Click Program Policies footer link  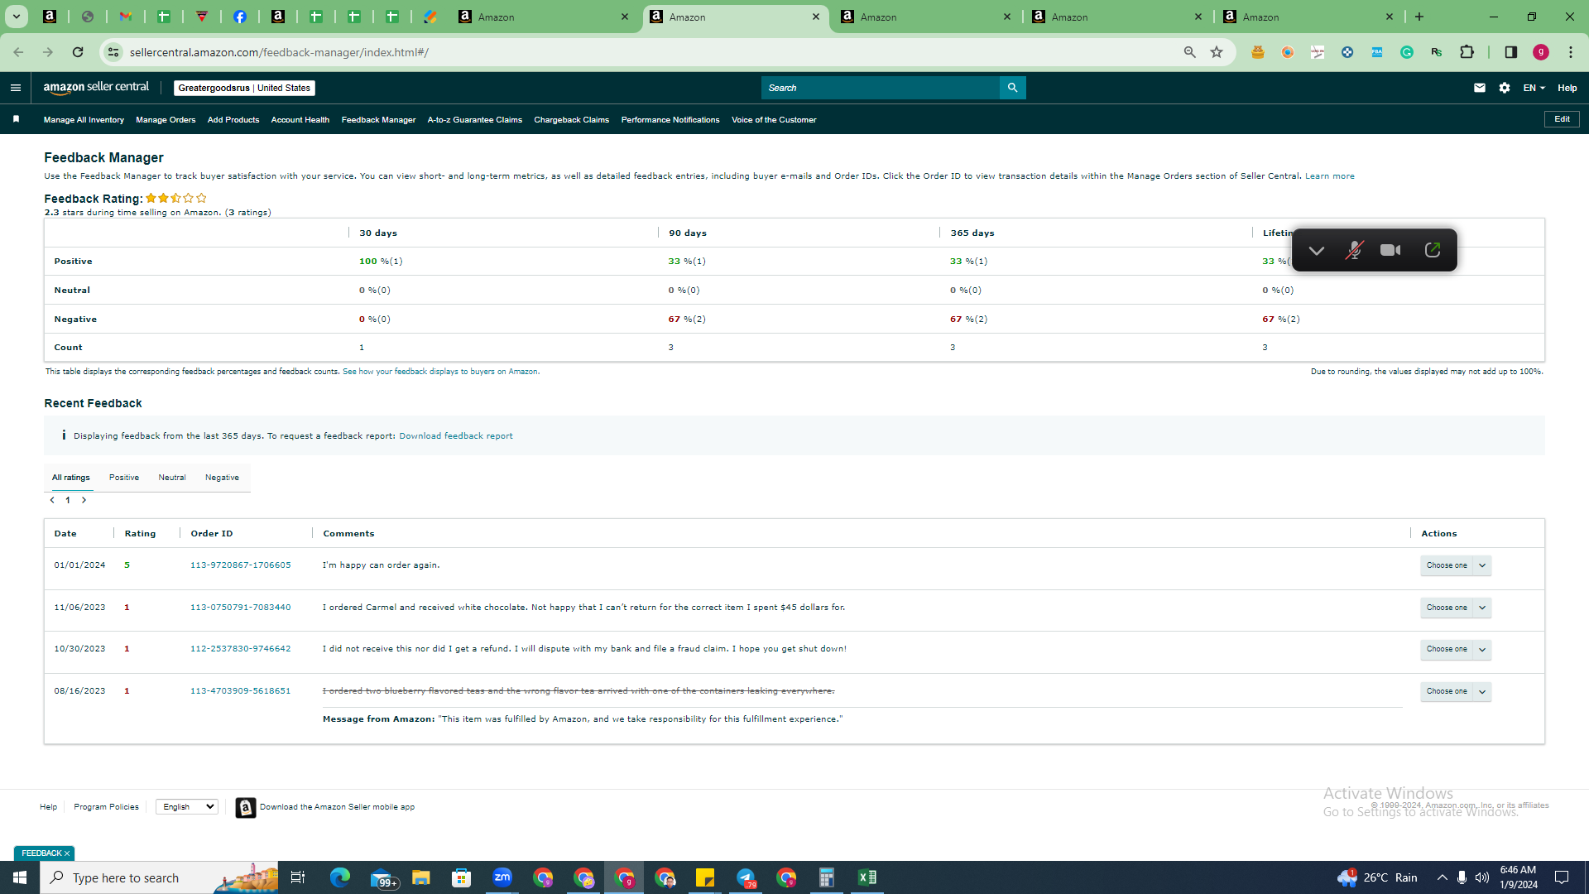[x=106, y=807]
